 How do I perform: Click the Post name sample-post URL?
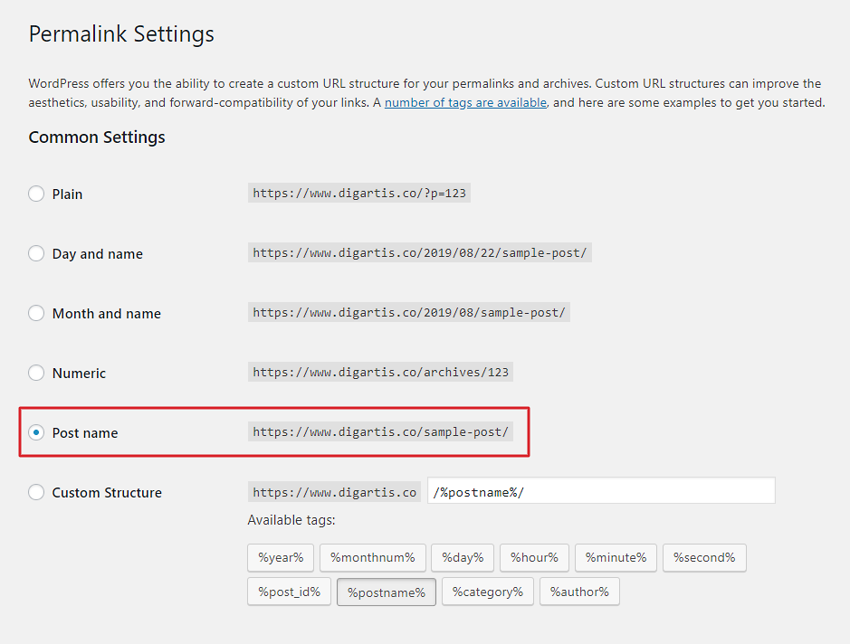pos(380,431)
